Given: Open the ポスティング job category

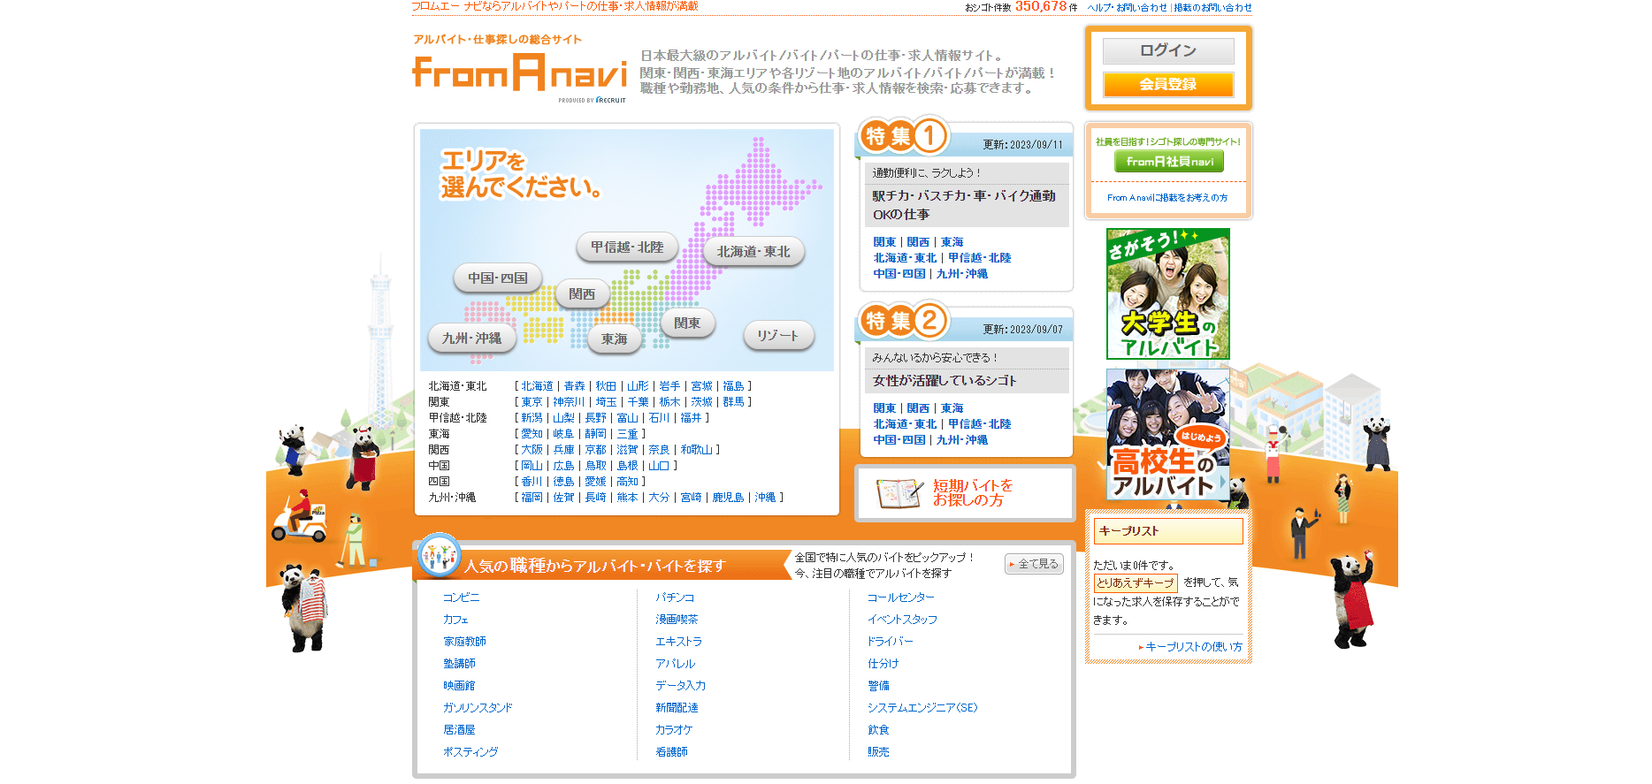Looking at the screenshot, I should pyautogui.click(x=470, y=752).
